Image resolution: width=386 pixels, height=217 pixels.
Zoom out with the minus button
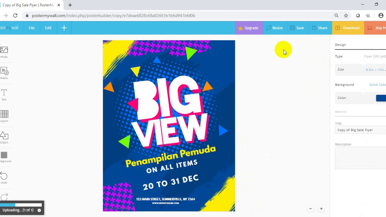pos(310,209)
